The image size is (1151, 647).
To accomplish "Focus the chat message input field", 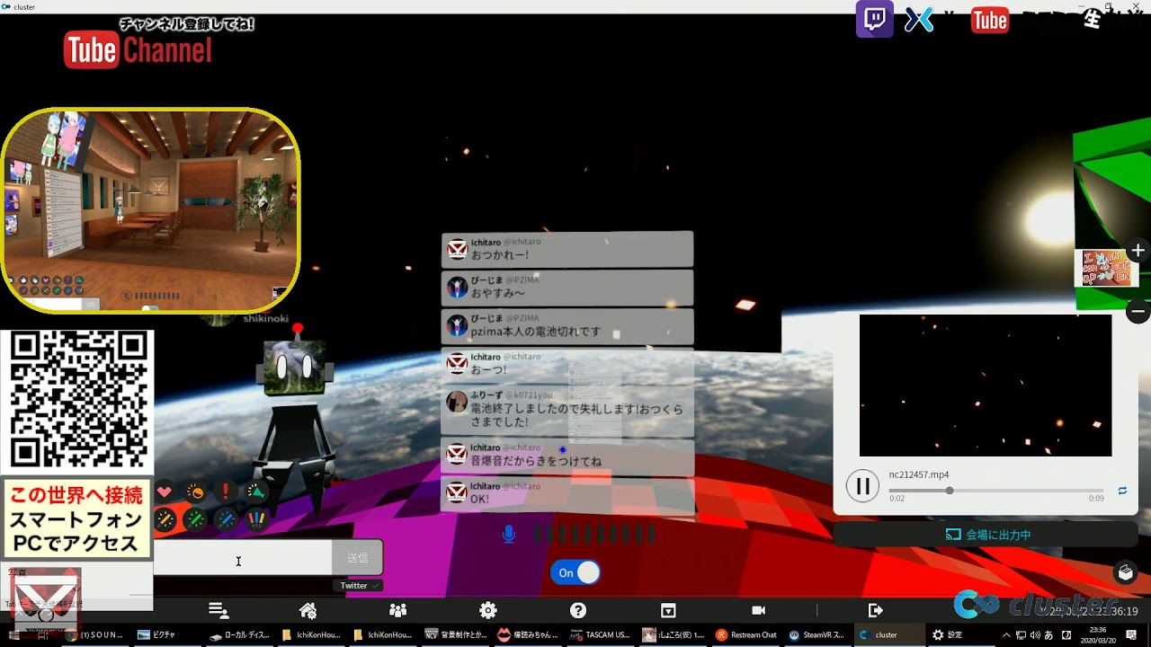I will 243,558.
